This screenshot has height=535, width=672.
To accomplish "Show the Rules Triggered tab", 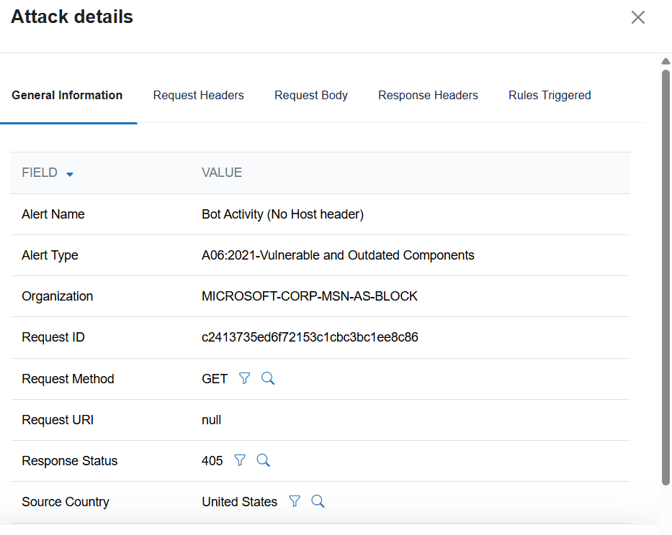I will [550, 95].
